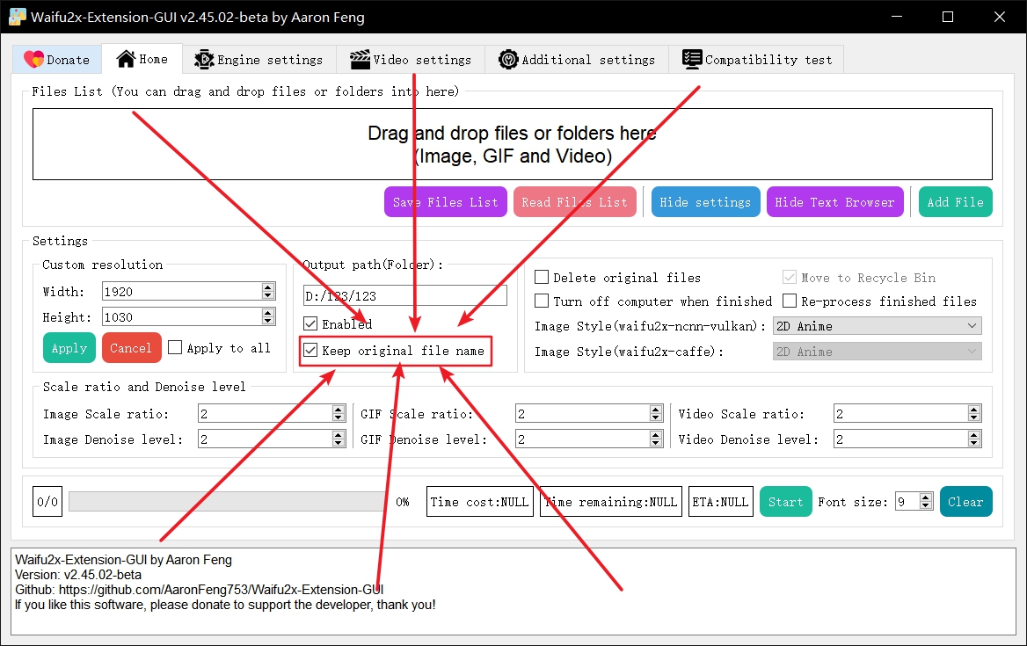This screenshot has height=646, width=1027.
Task: Click the Image Scale ratio up arrow
Action: pyautogui.click(x=338, y=409)
